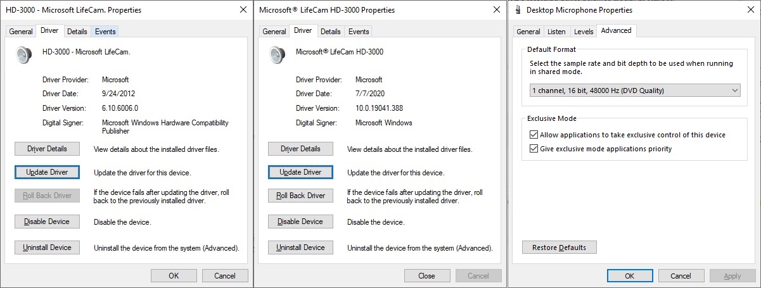Screen dimensions: 761x288
Task: Open Events tab in Microsoft® LifeCam HD-3000 window
Action: (359, 31)
